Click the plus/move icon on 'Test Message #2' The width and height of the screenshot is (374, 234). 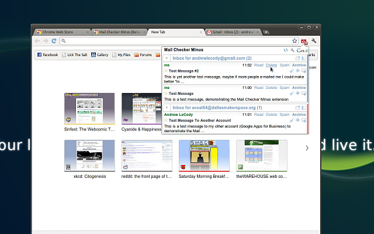(x=297, y=70)
